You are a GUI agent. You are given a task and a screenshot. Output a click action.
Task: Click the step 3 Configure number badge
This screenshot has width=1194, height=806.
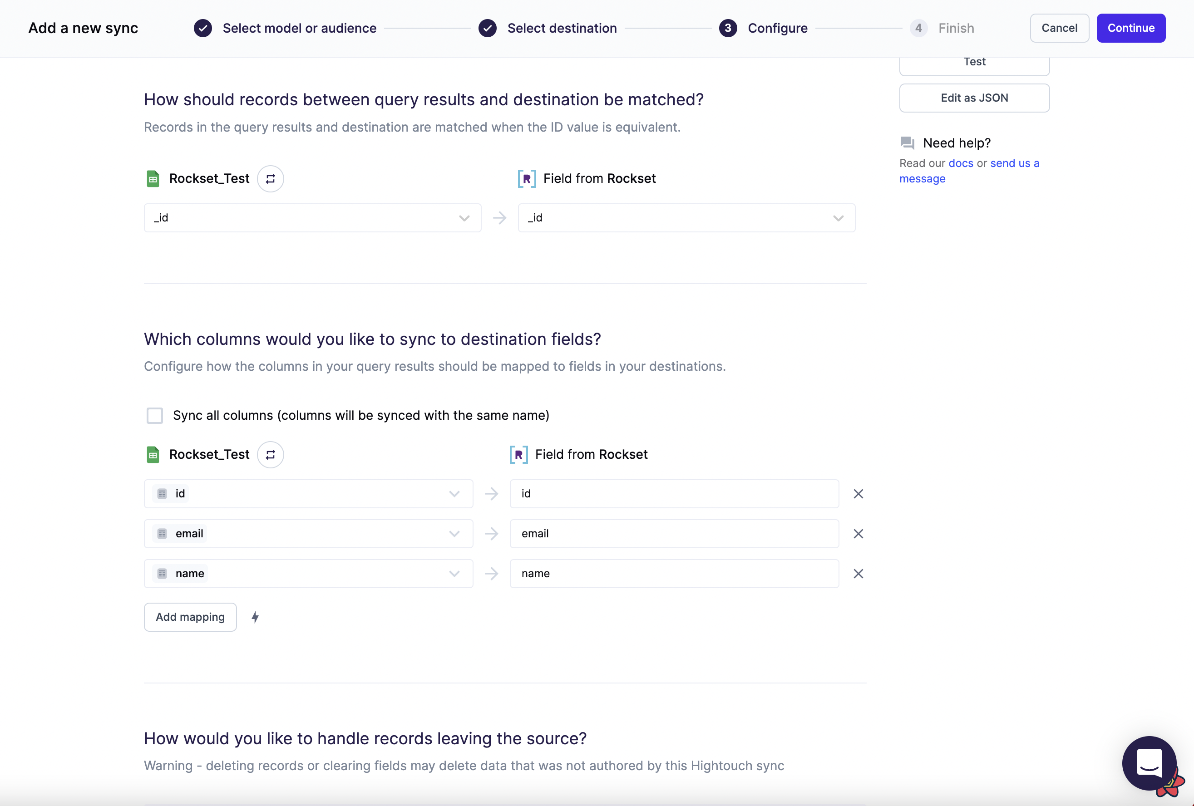pos(728,28)
